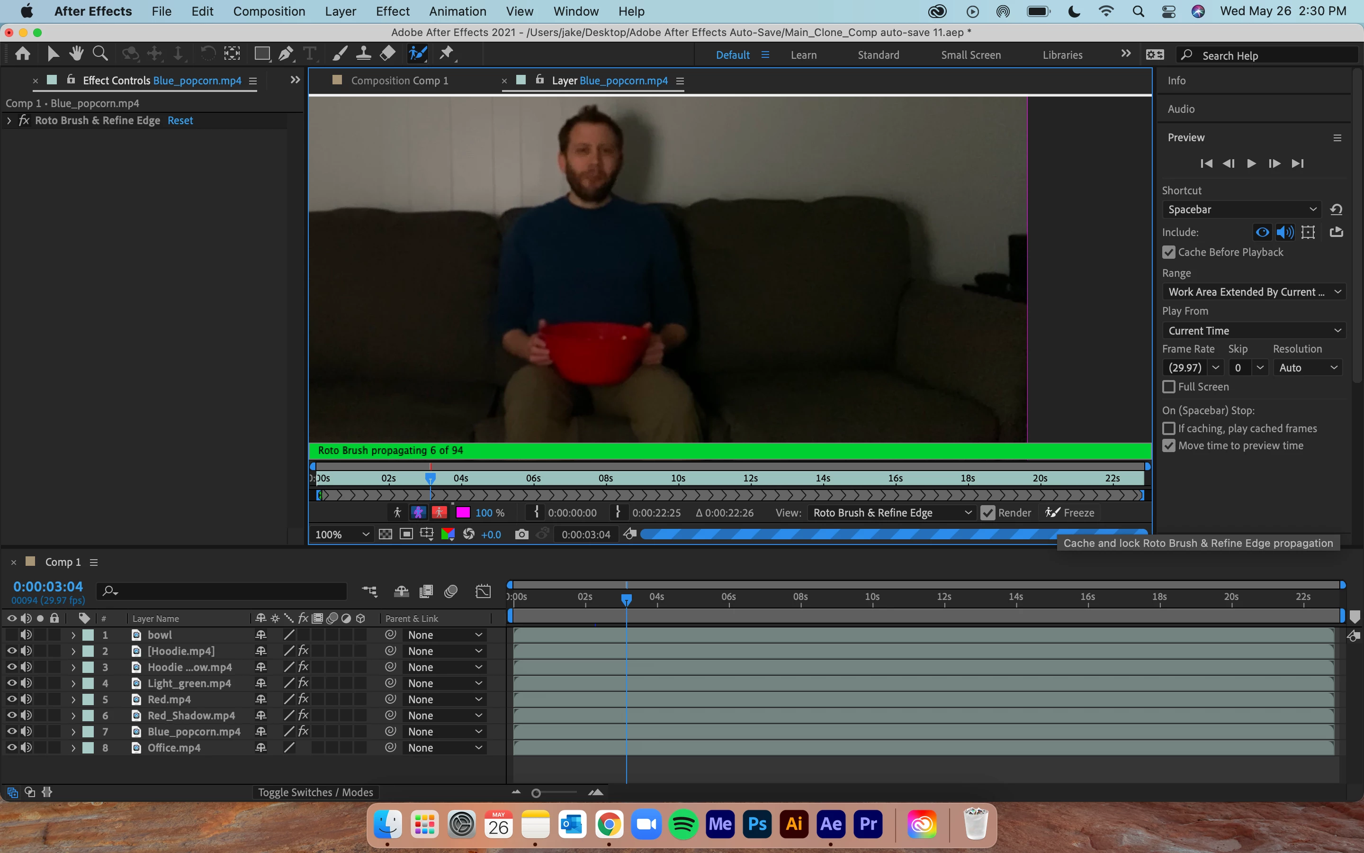Image resolution: width=1364 pixels, height=853 pixels.
Task: Click the Home icon in toolbar
Action: pyautogui.click(x=23, y=54)
